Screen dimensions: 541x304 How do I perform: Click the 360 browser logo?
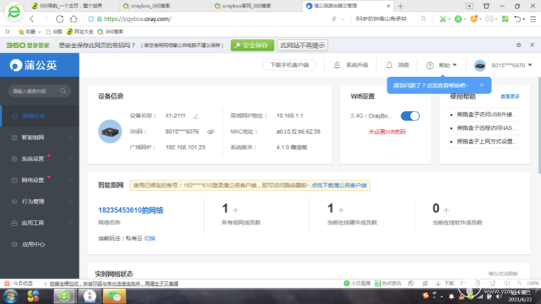coord(14,11)
